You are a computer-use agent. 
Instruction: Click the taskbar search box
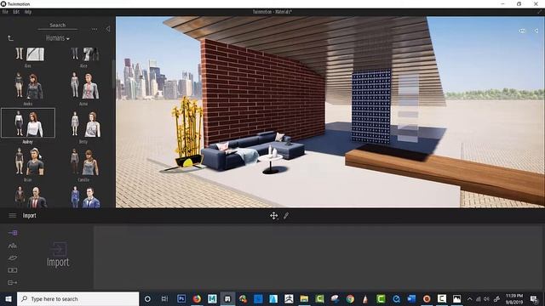point(77,298)
